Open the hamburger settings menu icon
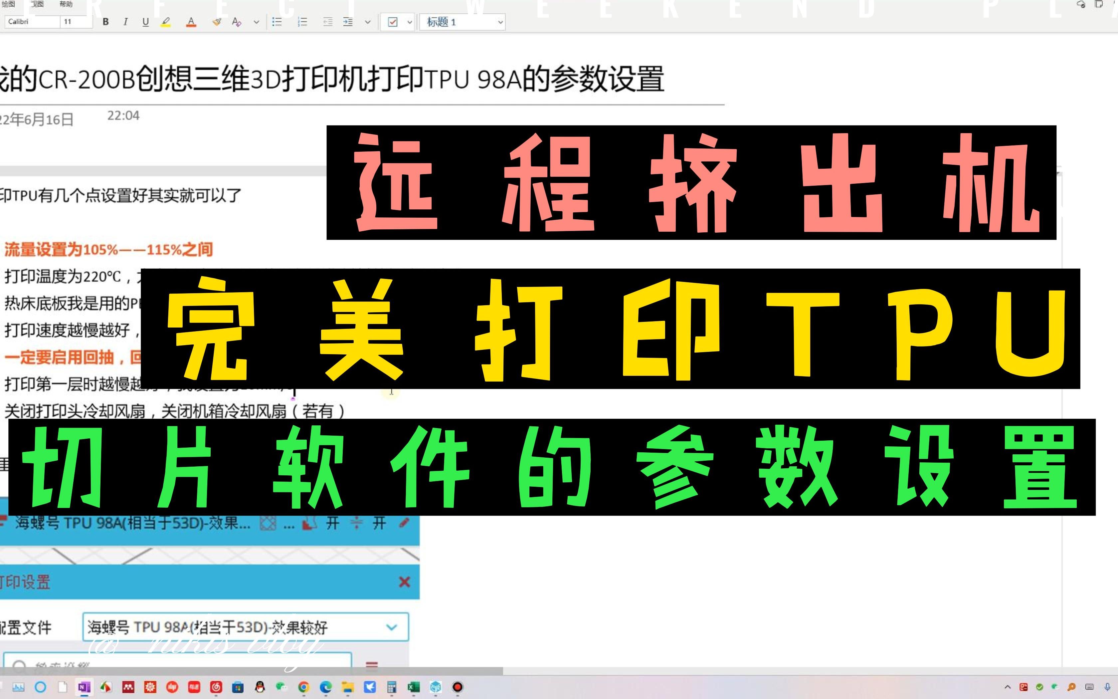 tap(372, 664)
